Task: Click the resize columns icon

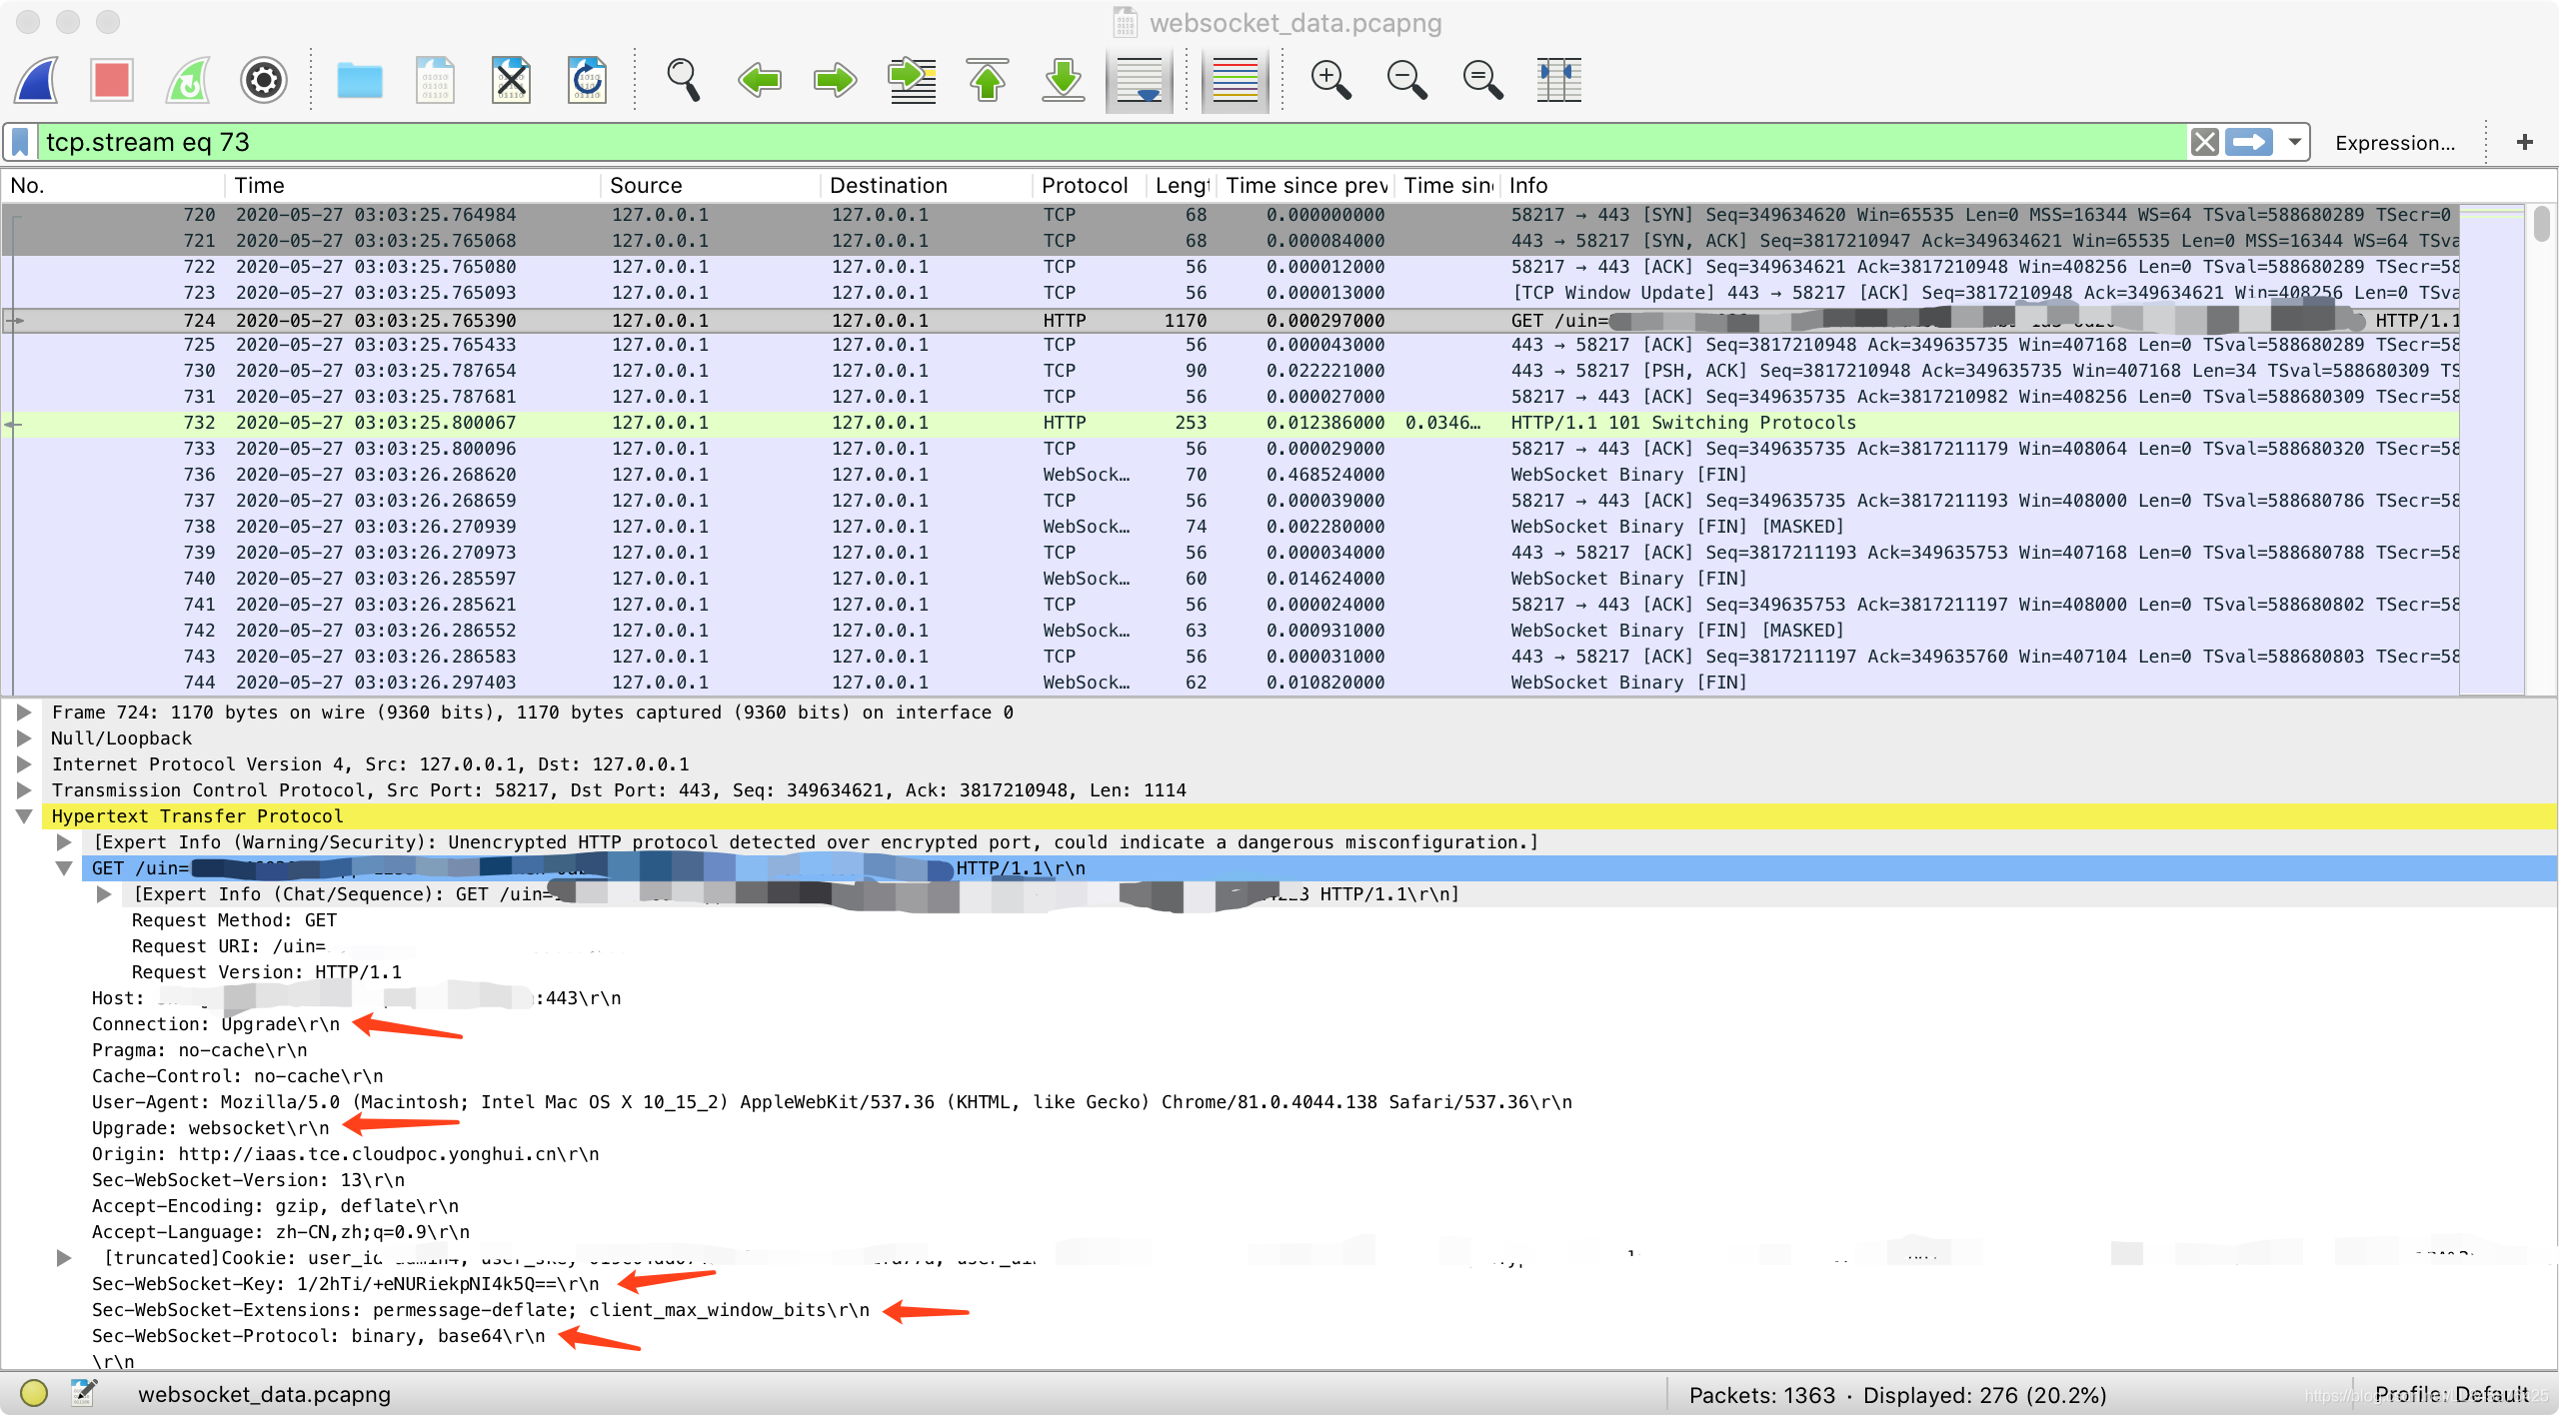Action: tap(1558, 80)
